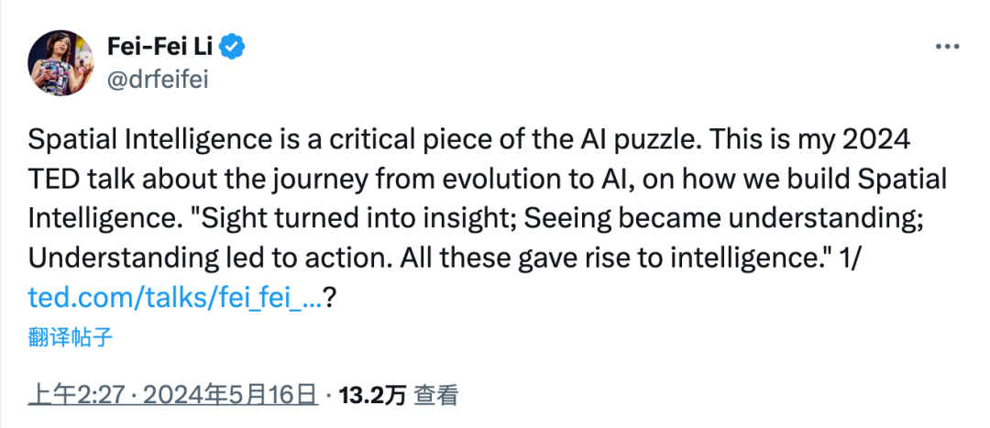Click the line starting with TED talk

point(488,180)
